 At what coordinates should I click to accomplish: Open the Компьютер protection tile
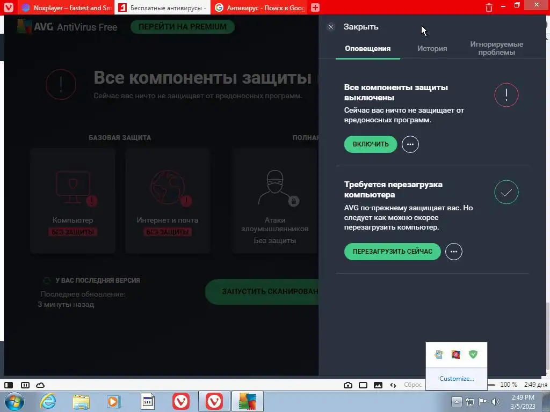(x=73, y=201)
